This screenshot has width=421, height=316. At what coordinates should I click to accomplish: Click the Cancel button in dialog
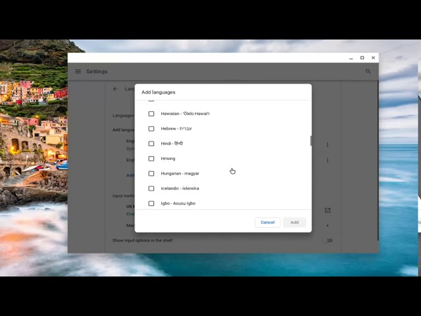[x=268, y=223]
